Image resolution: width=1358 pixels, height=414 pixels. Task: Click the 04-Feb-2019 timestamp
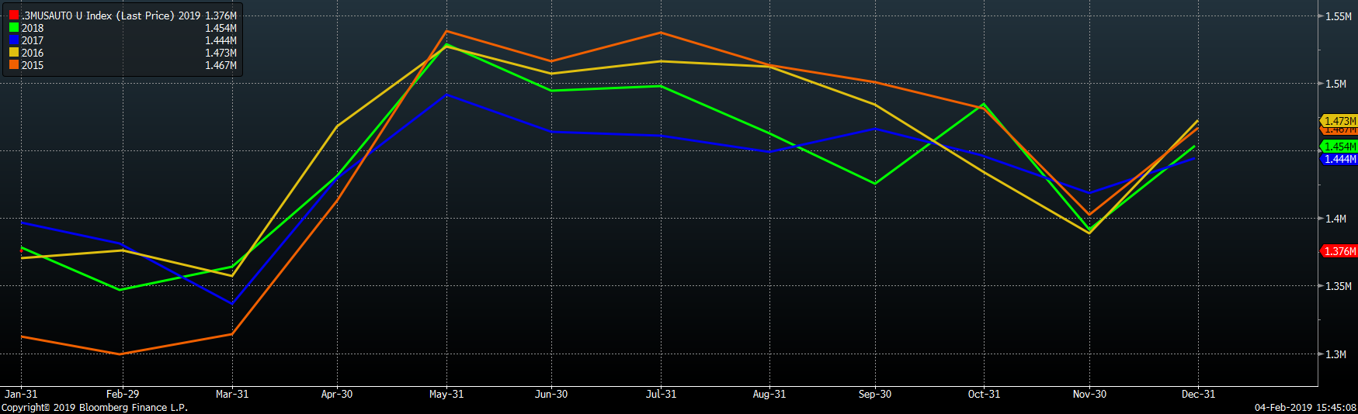click(x=1305, y=407)
